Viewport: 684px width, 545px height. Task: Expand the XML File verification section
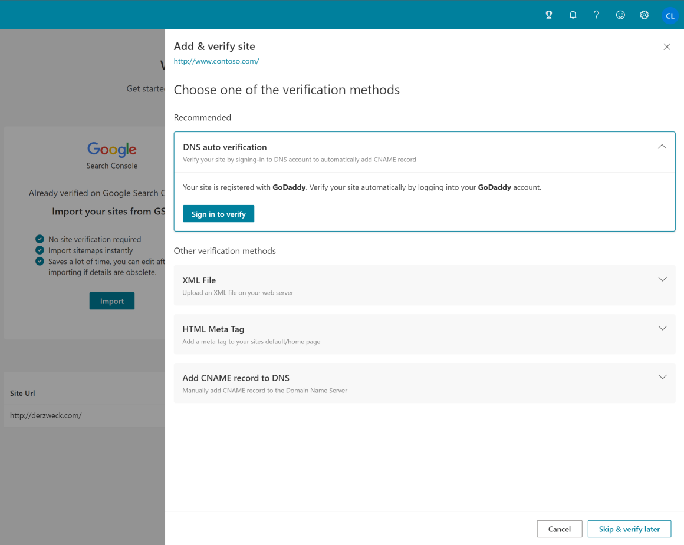[x=662, y=279]
